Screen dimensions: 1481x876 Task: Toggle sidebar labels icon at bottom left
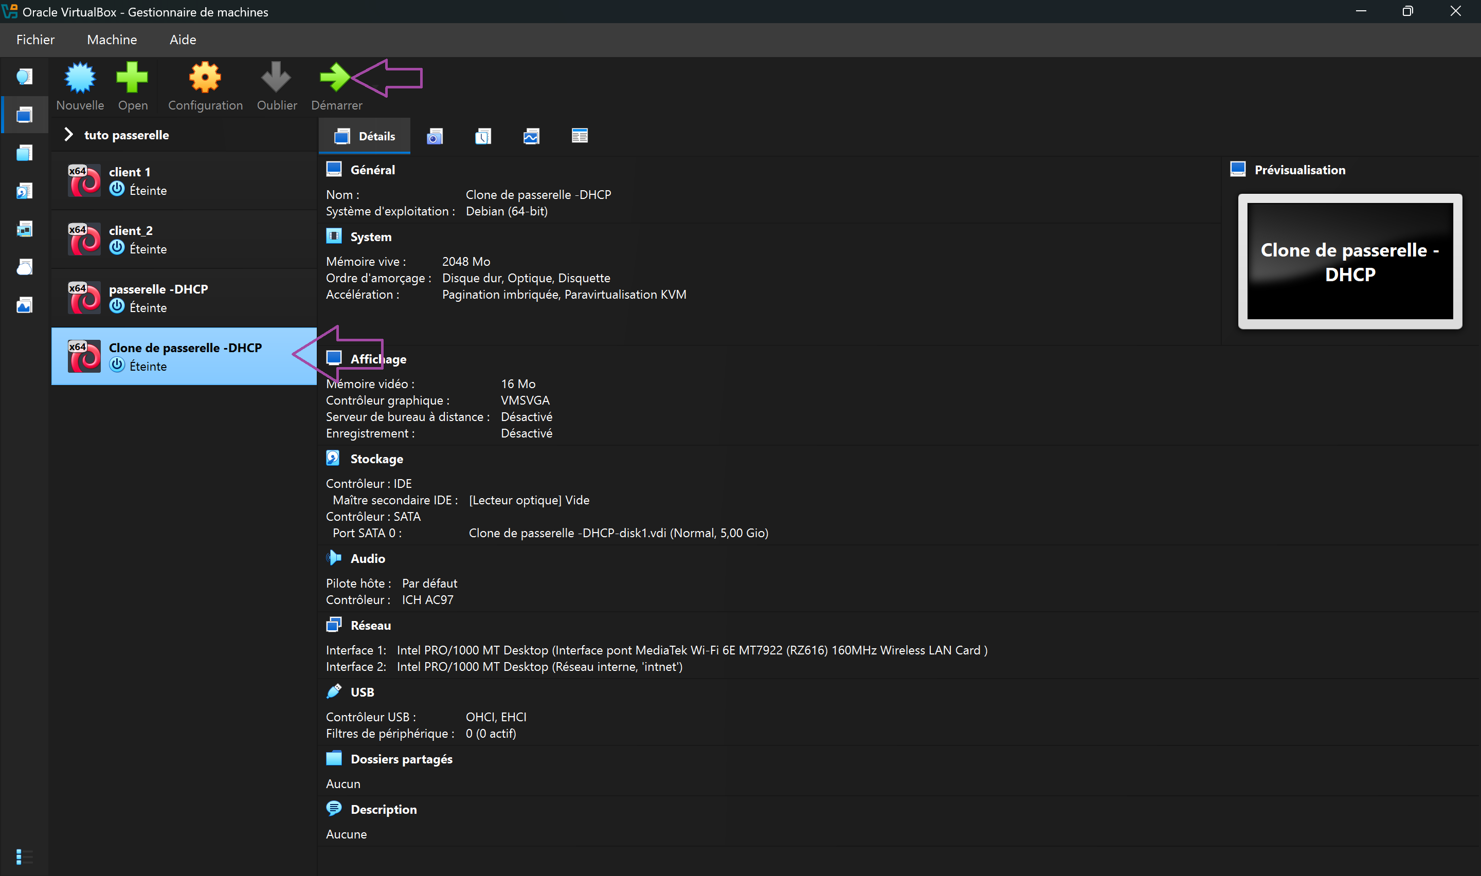coord(24,856)
